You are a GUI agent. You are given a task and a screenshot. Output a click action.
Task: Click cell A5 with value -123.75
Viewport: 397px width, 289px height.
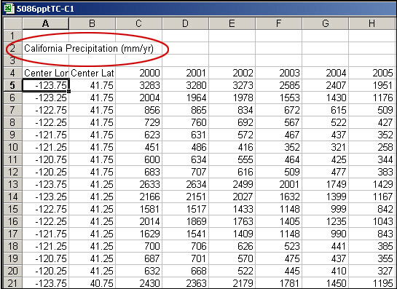[46, 85]
